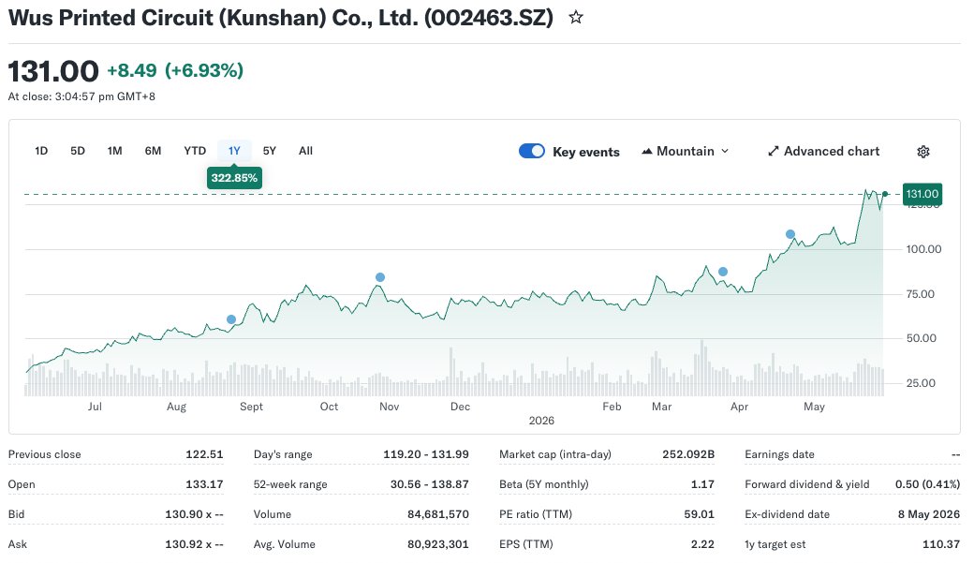Click EPS (TTM) value 2.22
This screenshot has width=974, height=563.
(x=702, y=543)
